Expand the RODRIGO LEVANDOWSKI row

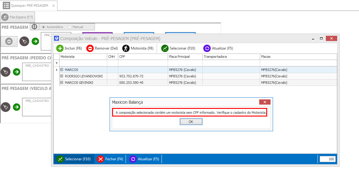pos(62,76)
